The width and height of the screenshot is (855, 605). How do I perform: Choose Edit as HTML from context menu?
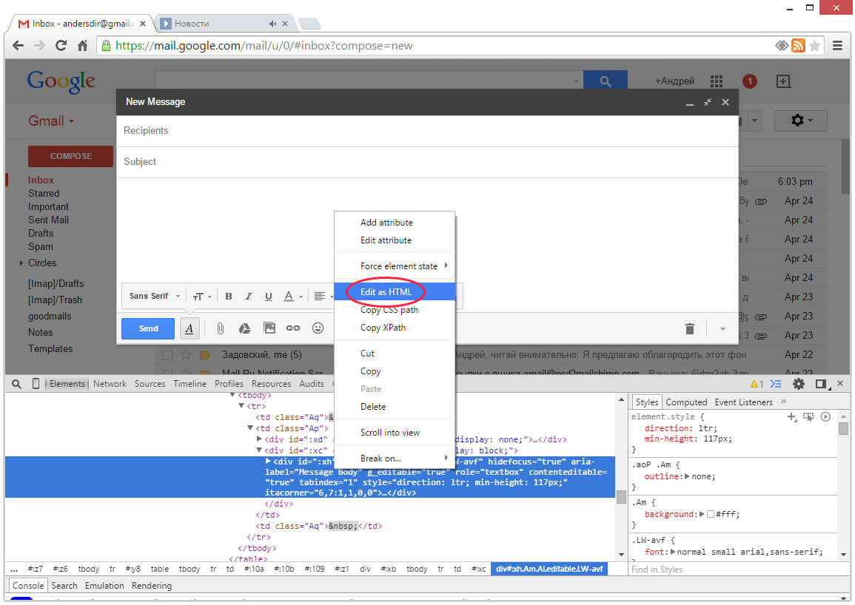click(x=386, y=292)
